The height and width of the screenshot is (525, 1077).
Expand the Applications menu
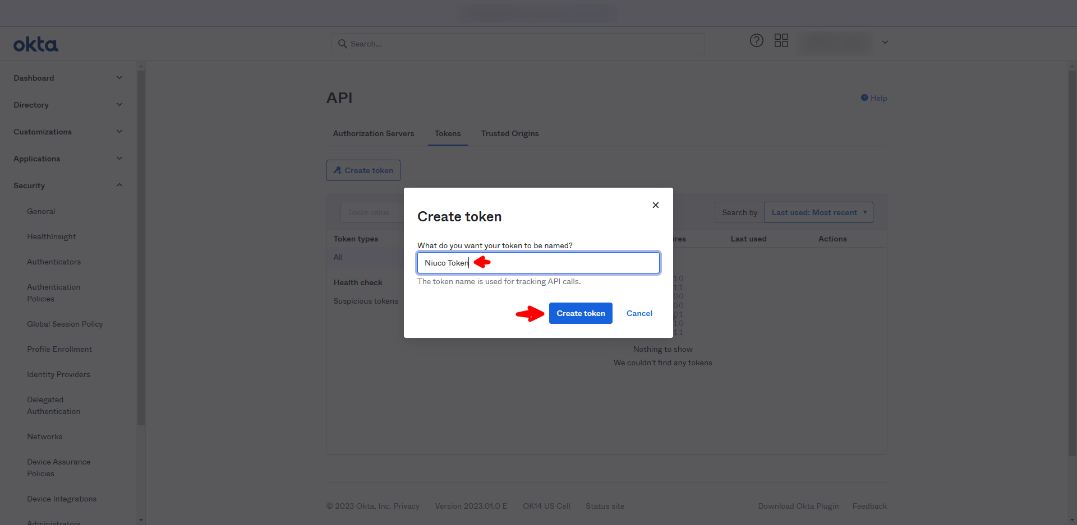68,159
